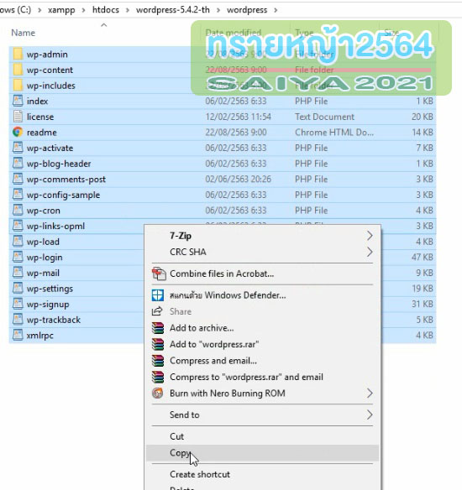The width and height of the screenshot is (462, 490).
Task: Click the index PHP file icon
Action: point(18,101)
